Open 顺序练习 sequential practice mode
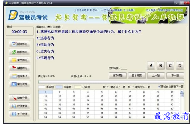192x126 pixels. 19,44
